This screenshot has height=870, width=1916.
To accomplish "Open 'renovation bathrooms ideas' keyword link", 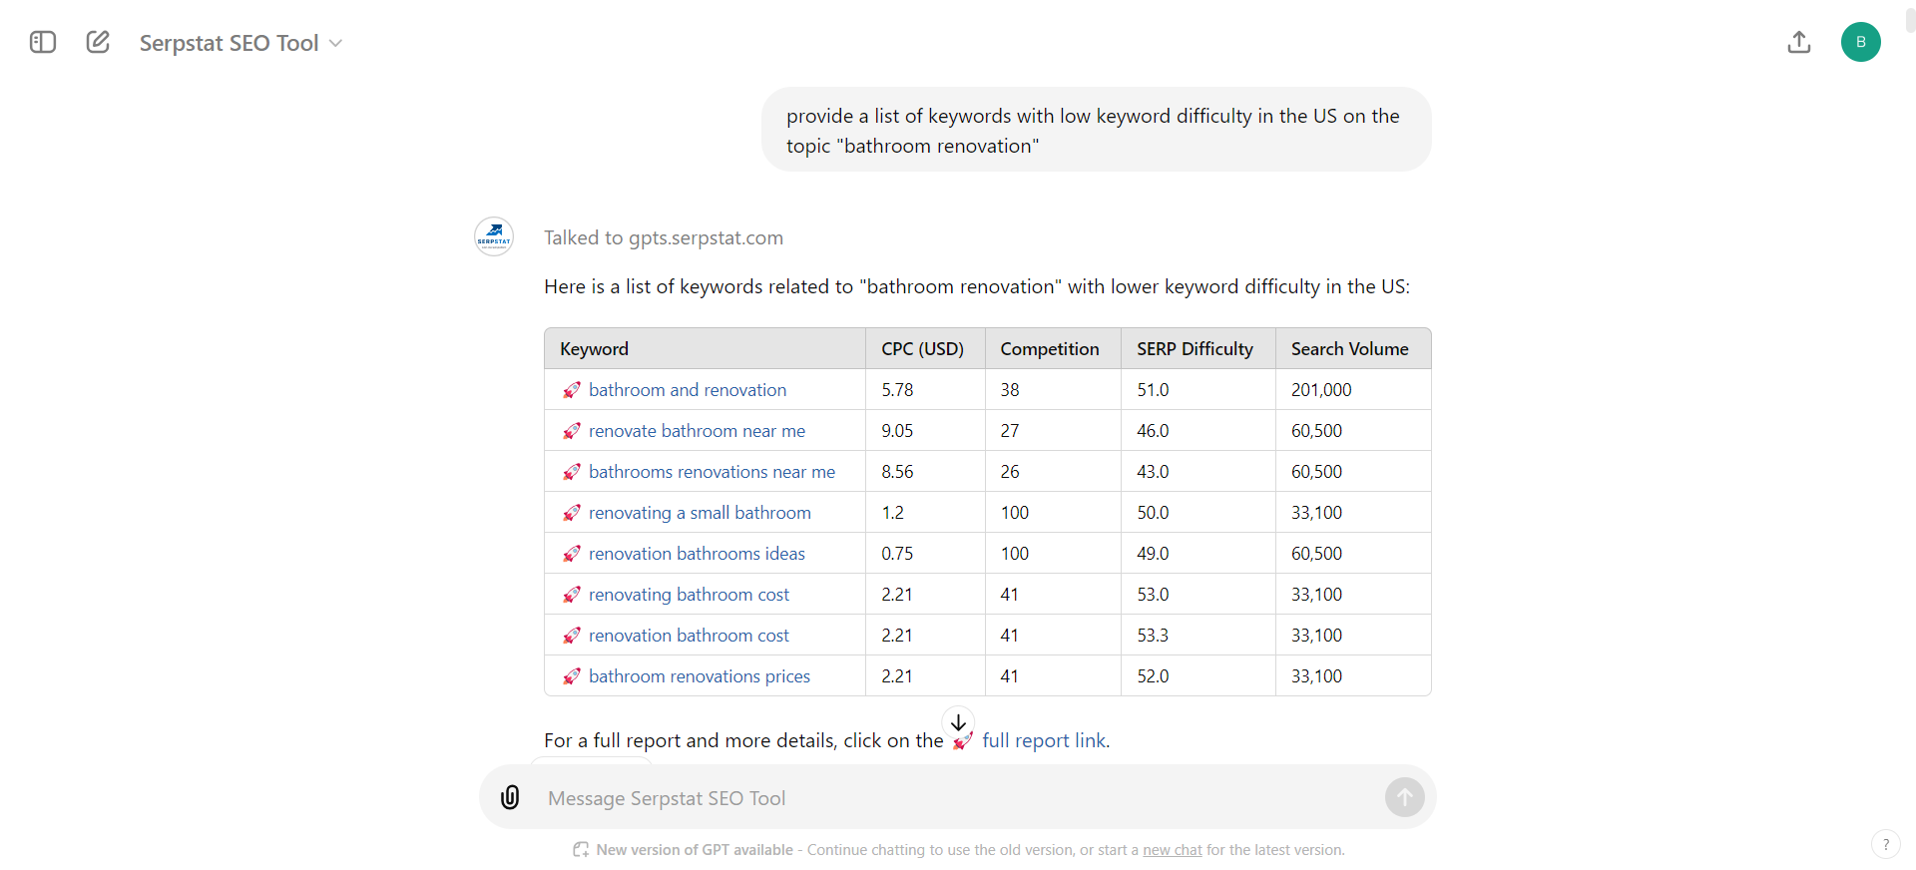I will [697, 554].
